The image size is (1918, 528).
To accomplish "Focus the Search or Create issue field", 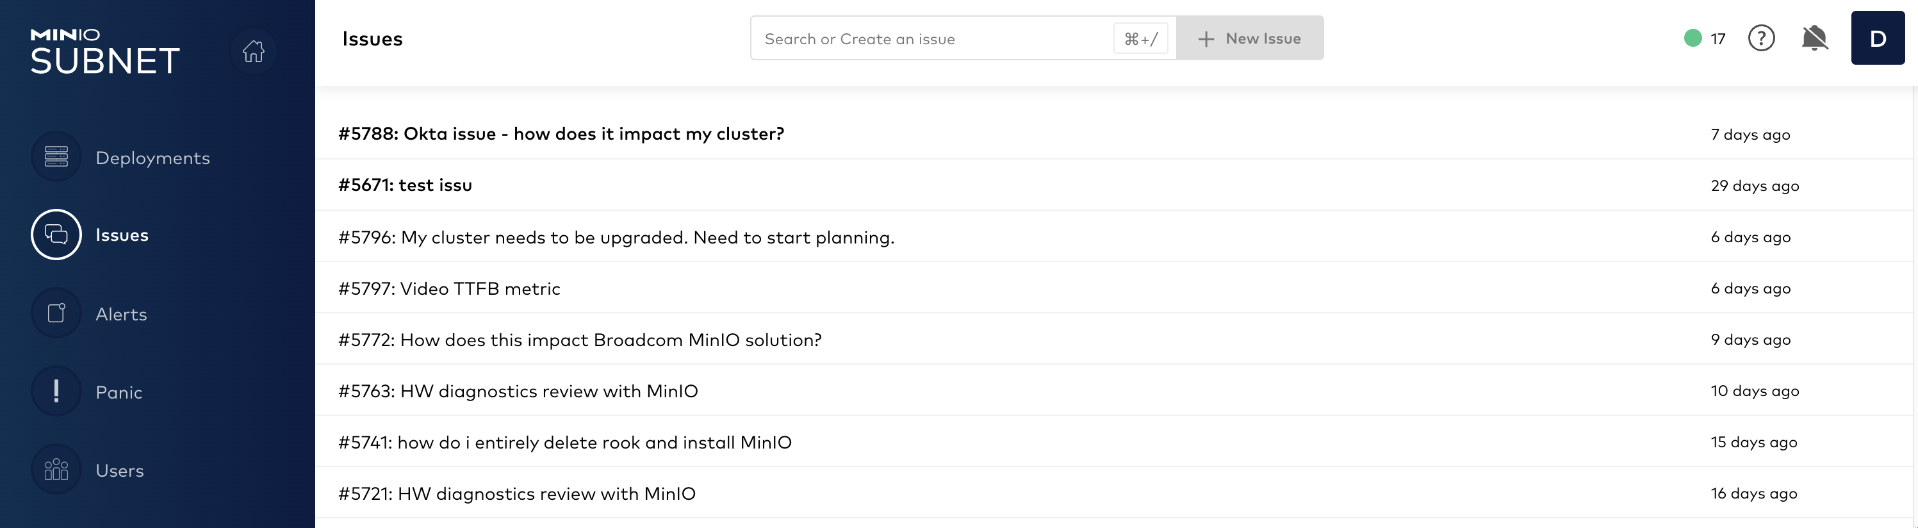I will 931,38.
